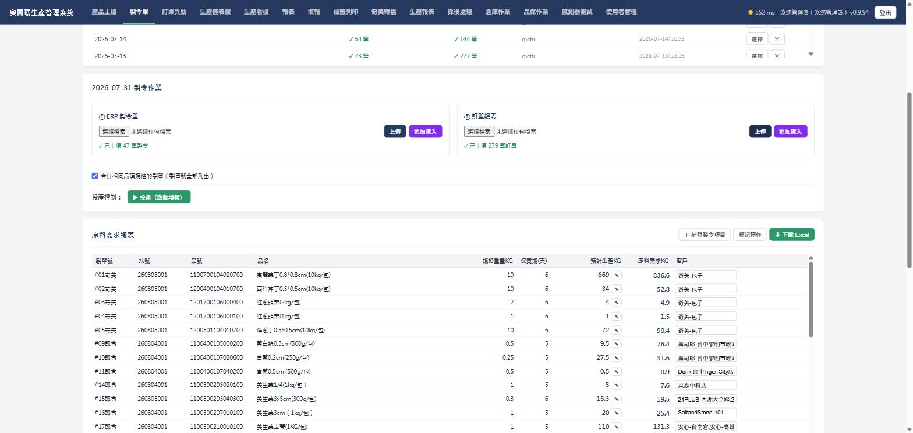Open the 使用者管理 menu

click(621, 12)
